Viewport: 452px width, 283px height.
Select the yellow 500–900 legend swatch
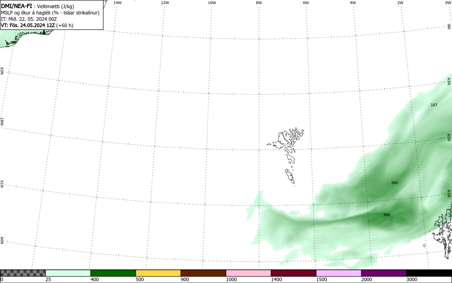pyautogui.click(x=158, y=273)
